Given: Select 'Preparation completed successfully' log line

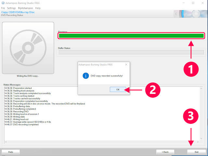Looking at the screenshot, I should coord(26,101).
